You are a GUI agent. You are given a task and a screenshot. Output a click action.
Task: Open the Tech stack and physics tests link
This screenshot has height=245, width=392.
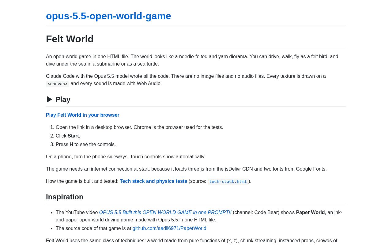[153, 181]
